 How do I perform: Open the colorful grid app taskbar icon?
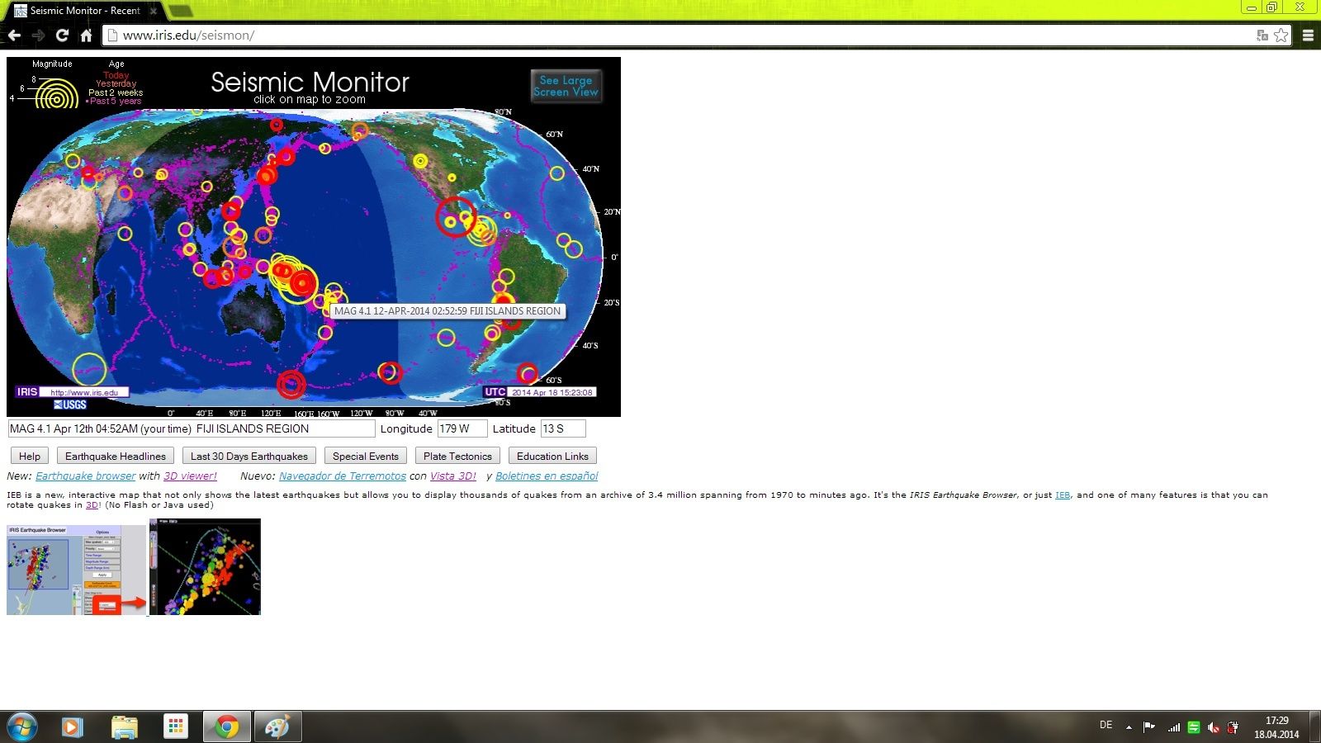pyautogui.click(x=175, y=726)
